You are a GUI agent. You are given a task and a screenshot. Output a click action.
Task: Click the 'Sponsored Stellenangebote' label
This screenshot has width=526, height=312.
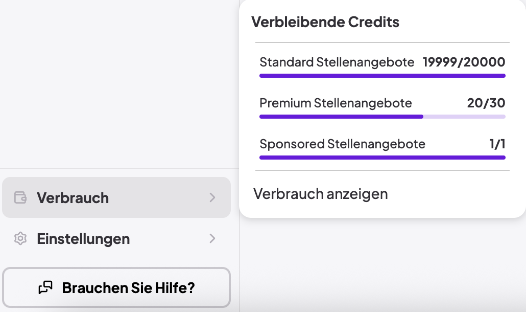pos(342,144)
